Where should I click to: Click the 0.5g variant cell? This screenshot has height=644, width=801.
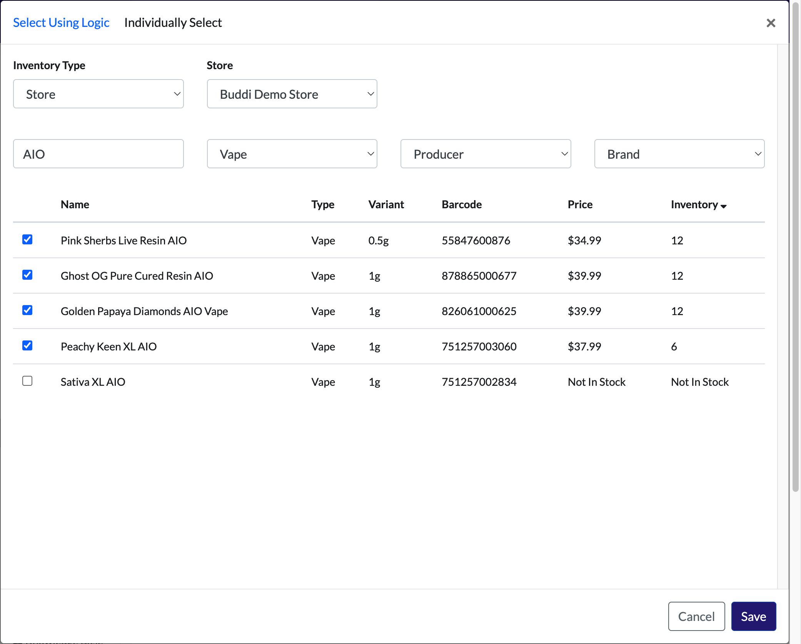(x=379, y=241)
